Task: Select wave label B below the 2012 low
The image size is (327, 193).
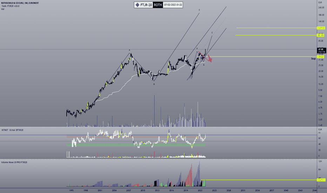Action: pyautogui.click(x=154, y=84)
